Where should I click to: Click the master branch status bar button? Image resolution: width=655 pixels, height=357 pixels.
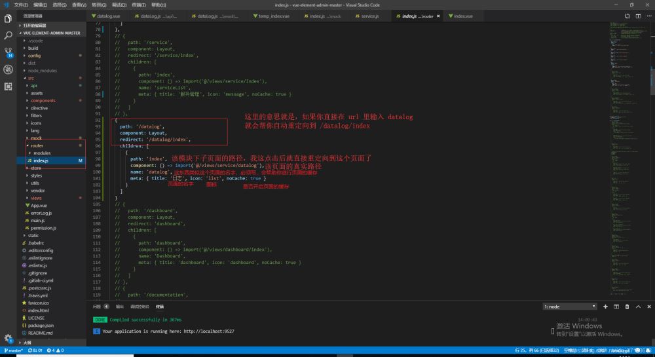[13, 351]
